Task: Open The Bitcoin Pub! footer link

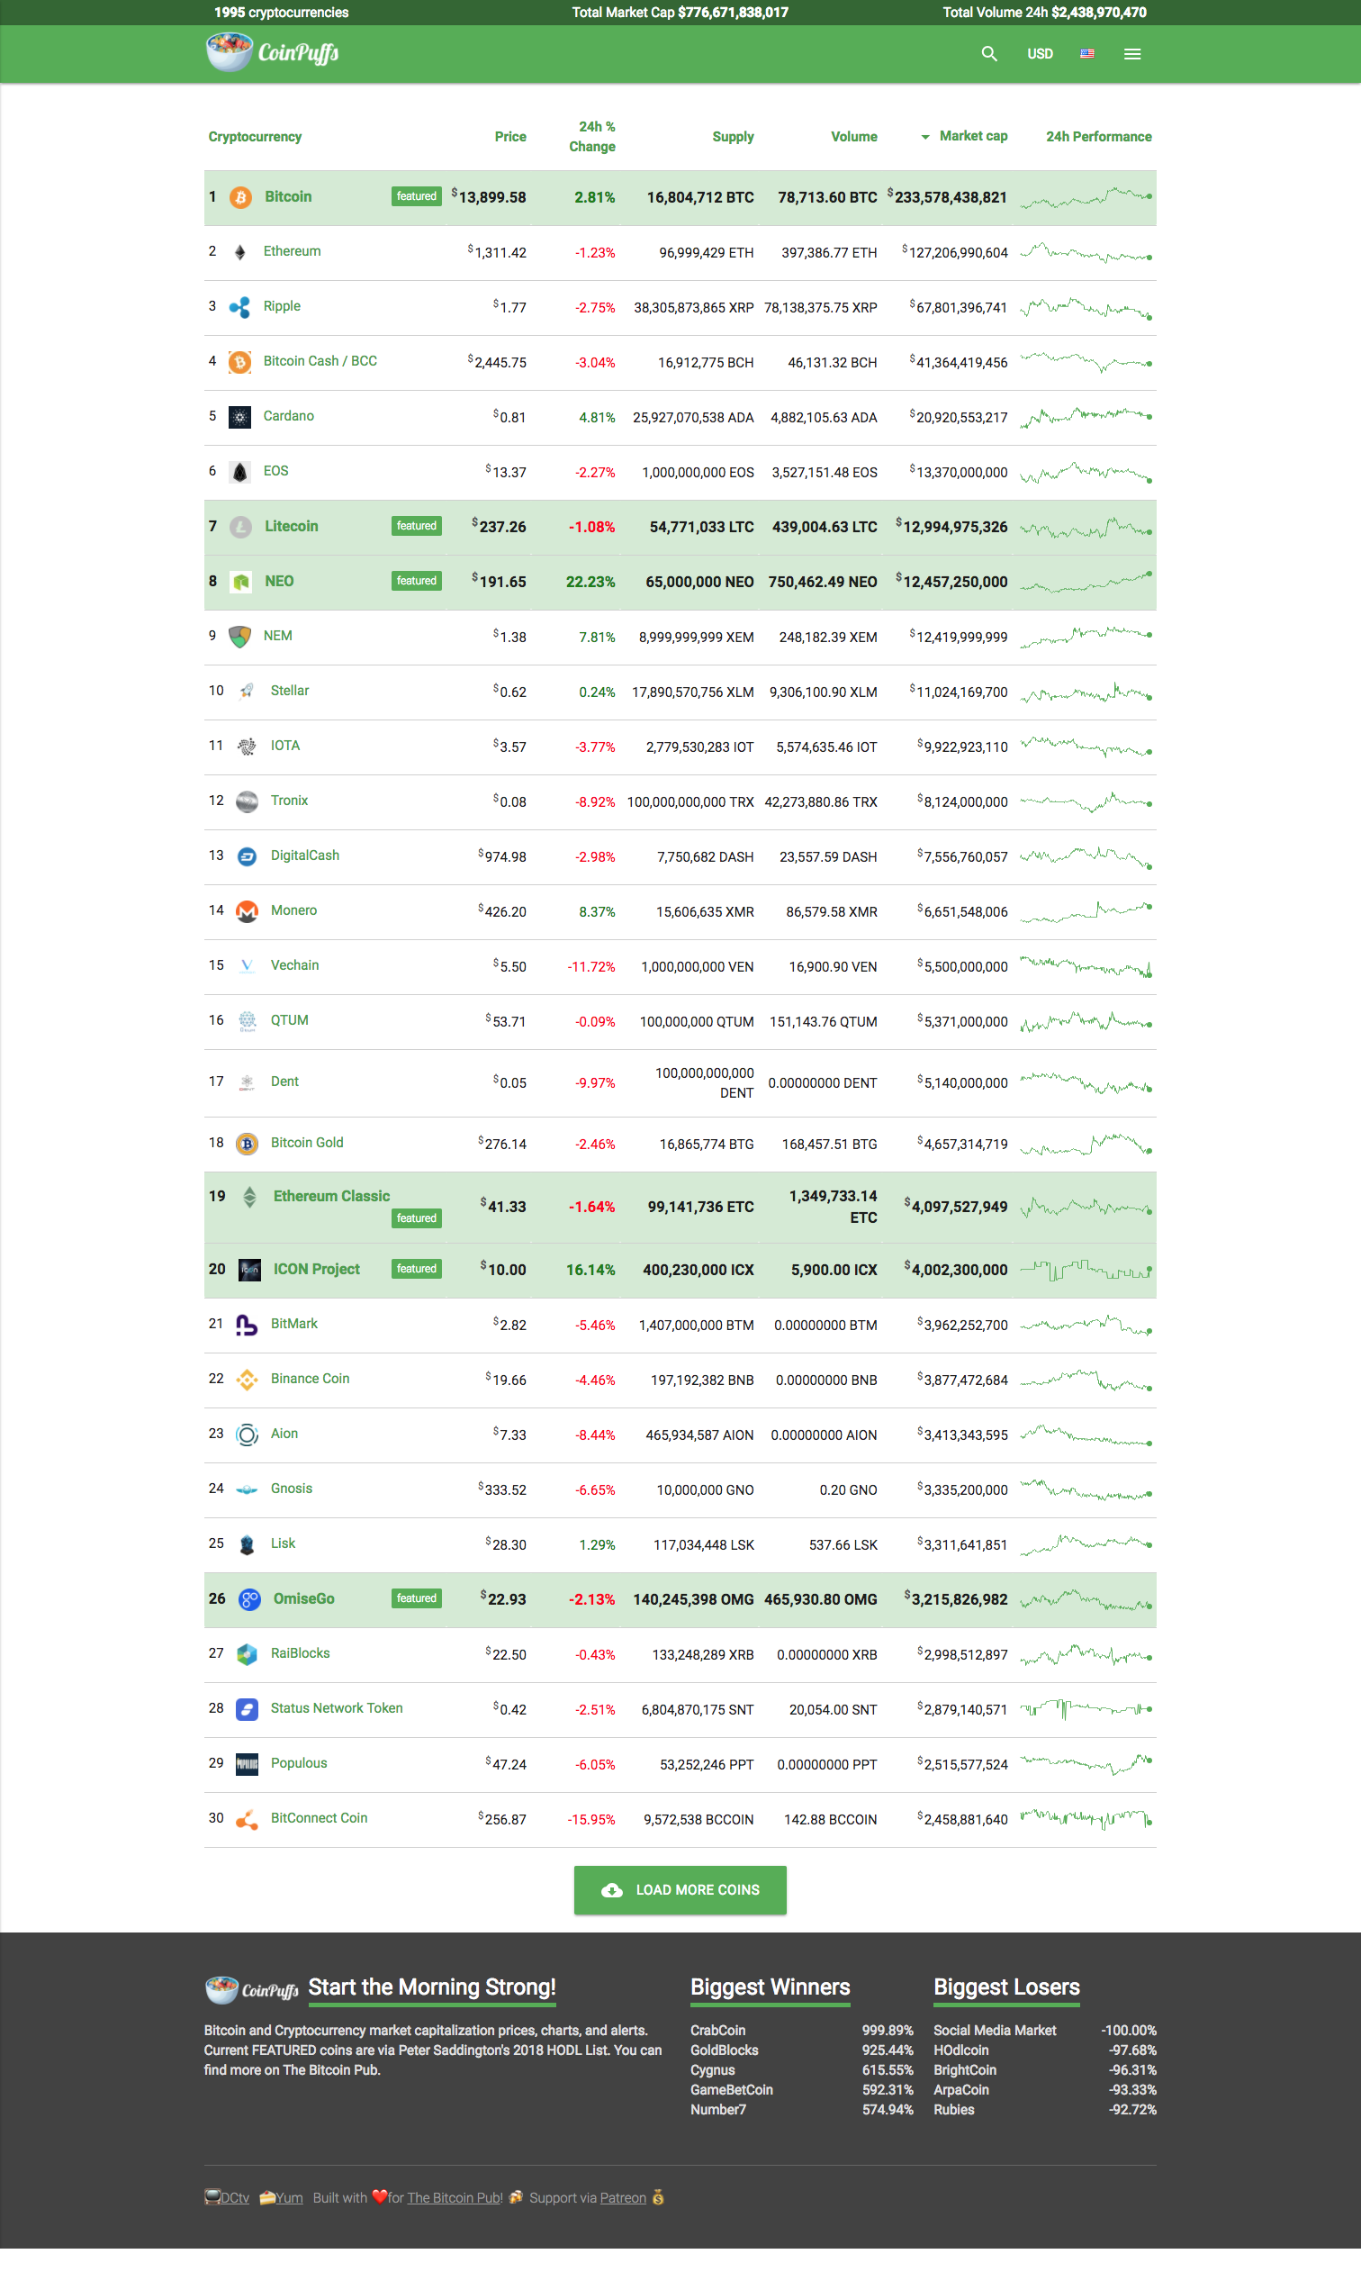Action: (455, 2197)
